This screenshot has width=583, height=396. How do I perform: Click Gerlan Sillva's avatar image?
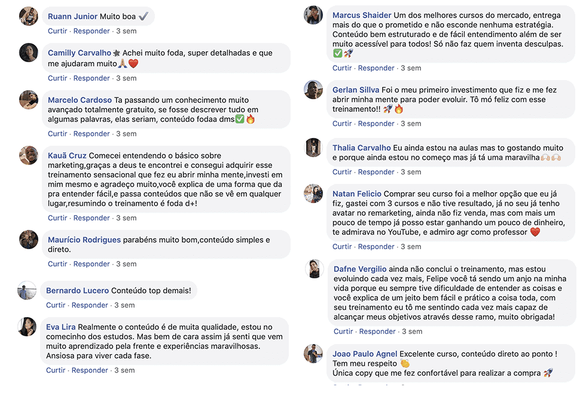pyautogui.click(x=313, y=90)
